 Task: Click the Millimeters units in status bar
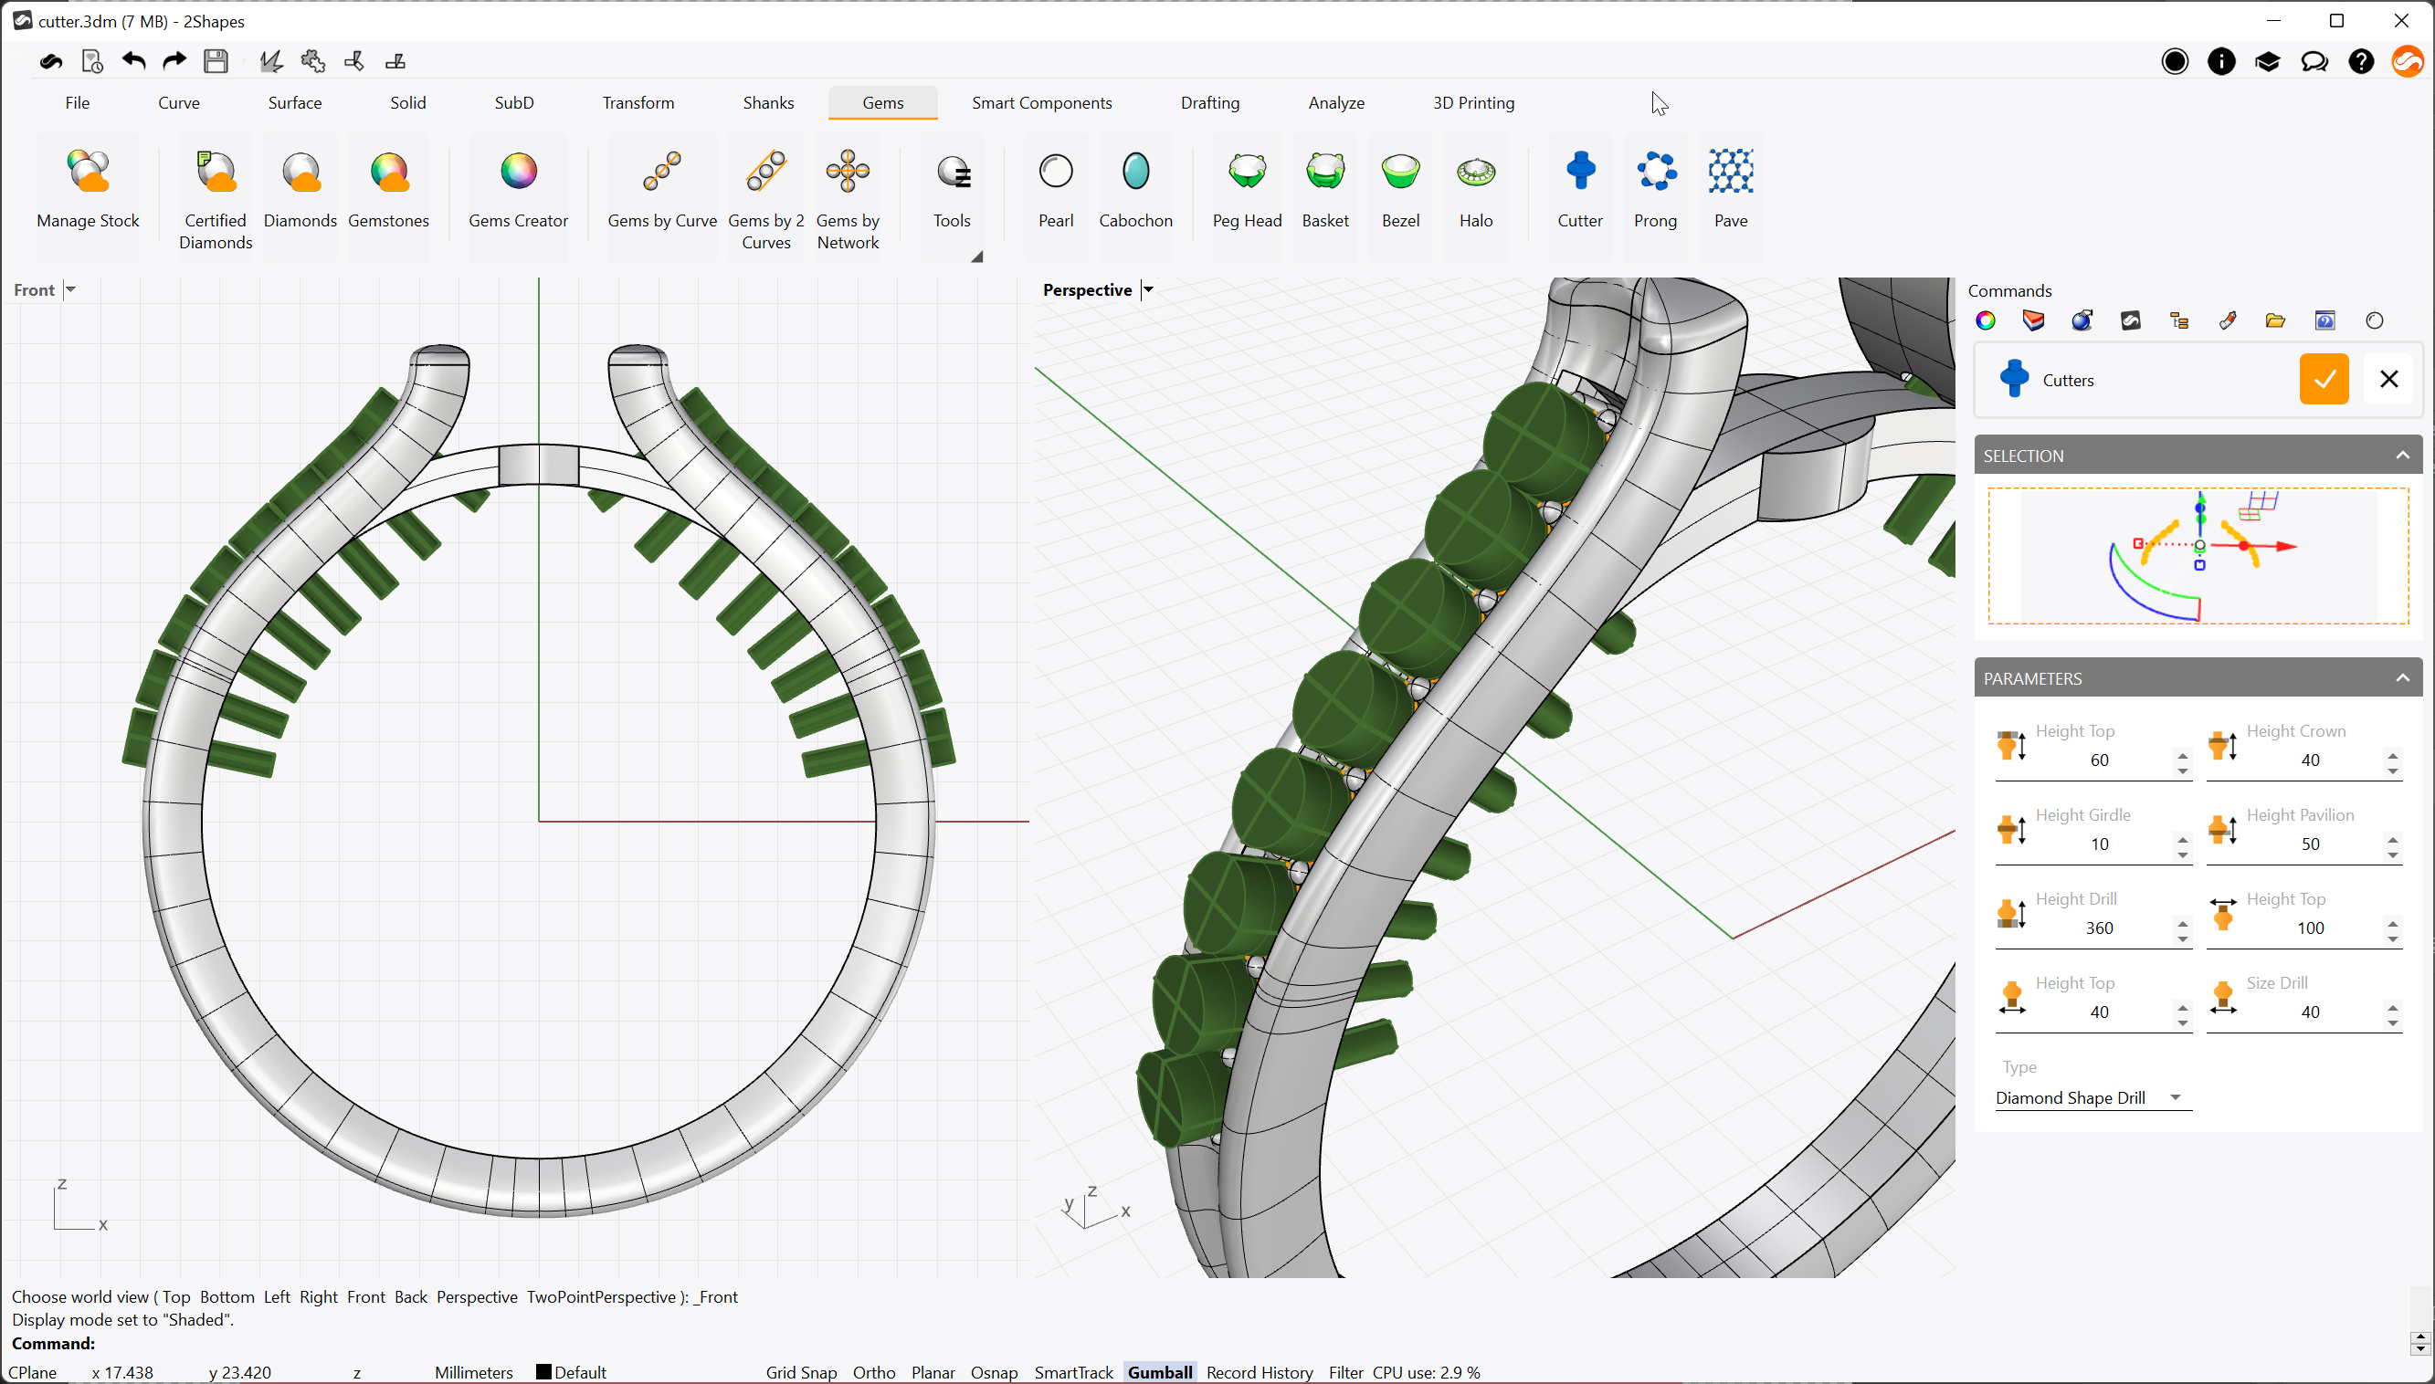point(472,1371)
